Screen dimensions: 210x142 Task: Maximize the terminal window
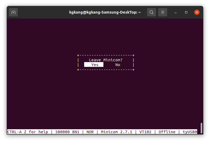pyautogui.click(x=186, y=12)
